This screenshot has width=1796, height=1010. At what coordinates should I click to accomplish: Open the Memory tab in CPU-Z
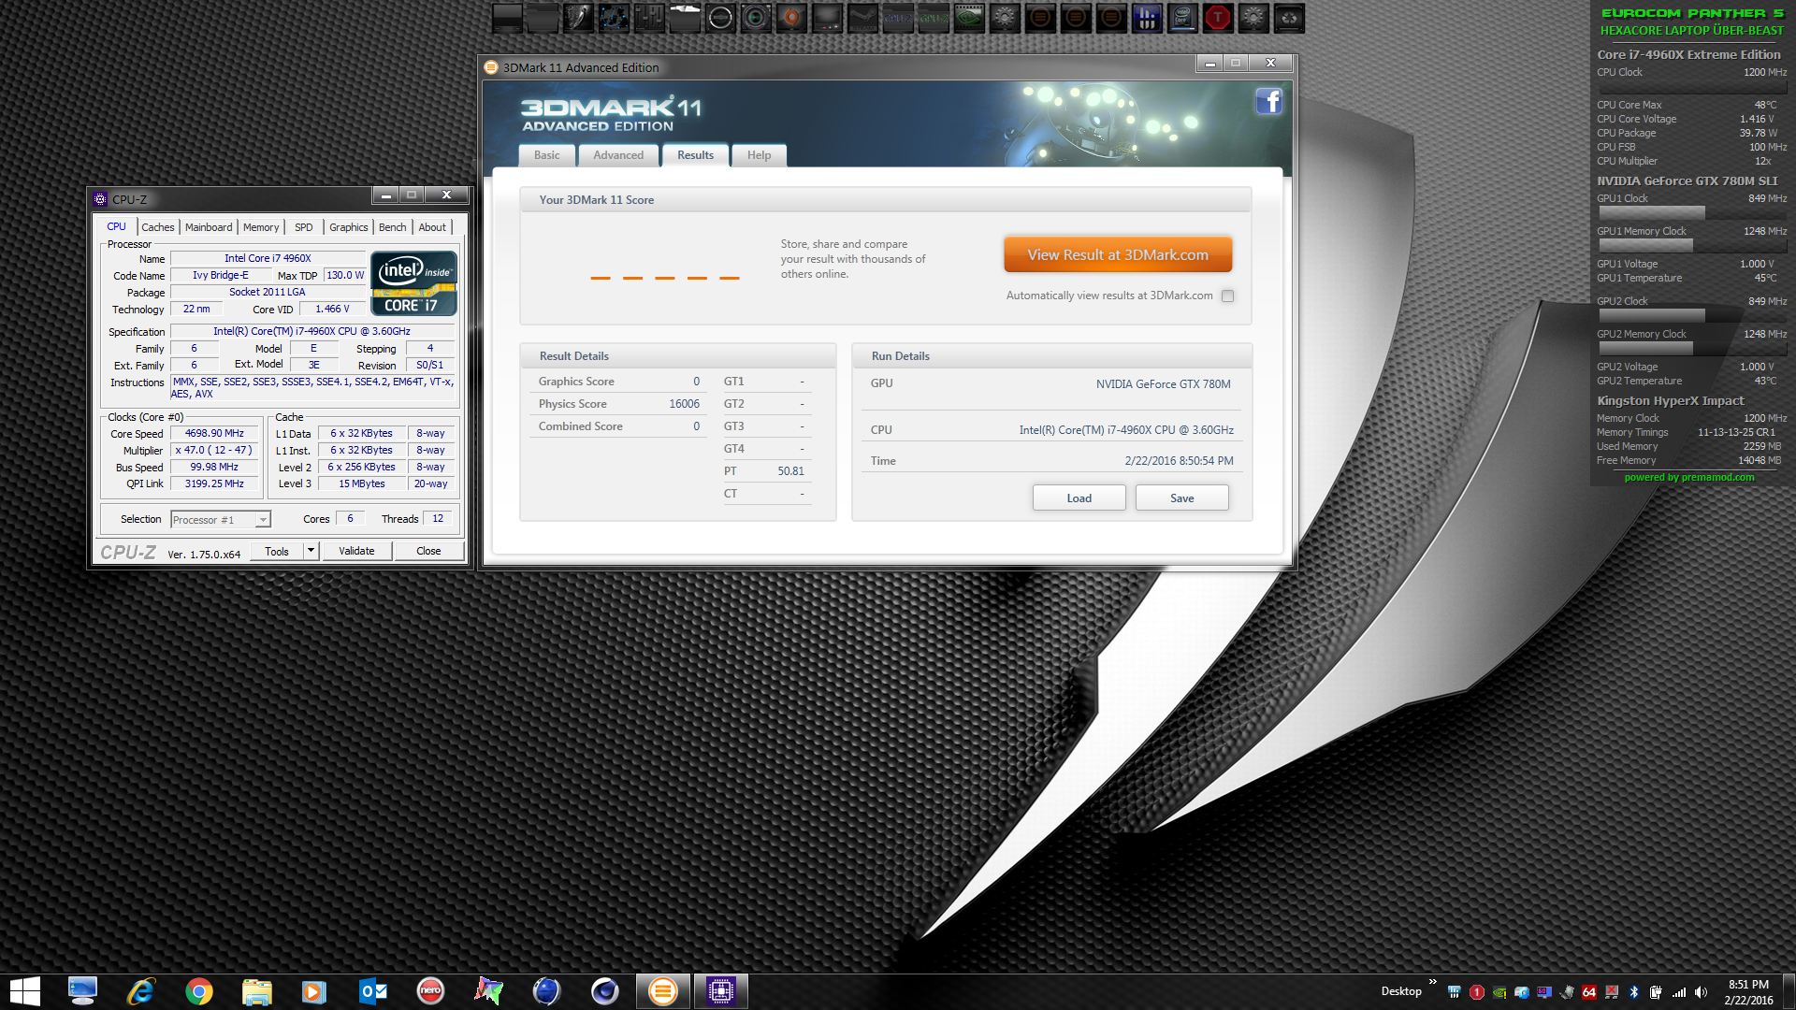point(261,227)
